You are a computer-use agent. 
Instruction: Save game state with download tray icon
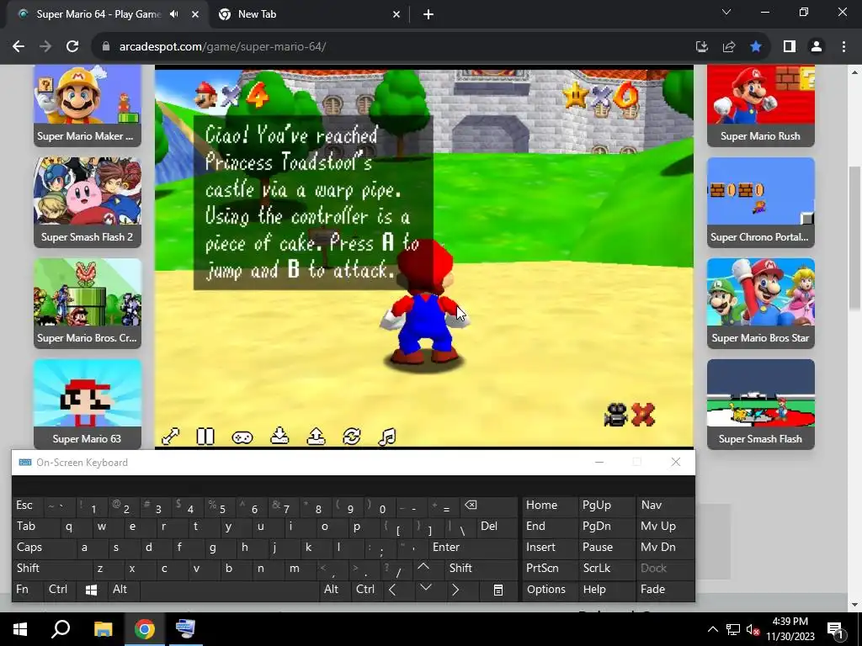(x=279, y=437)
